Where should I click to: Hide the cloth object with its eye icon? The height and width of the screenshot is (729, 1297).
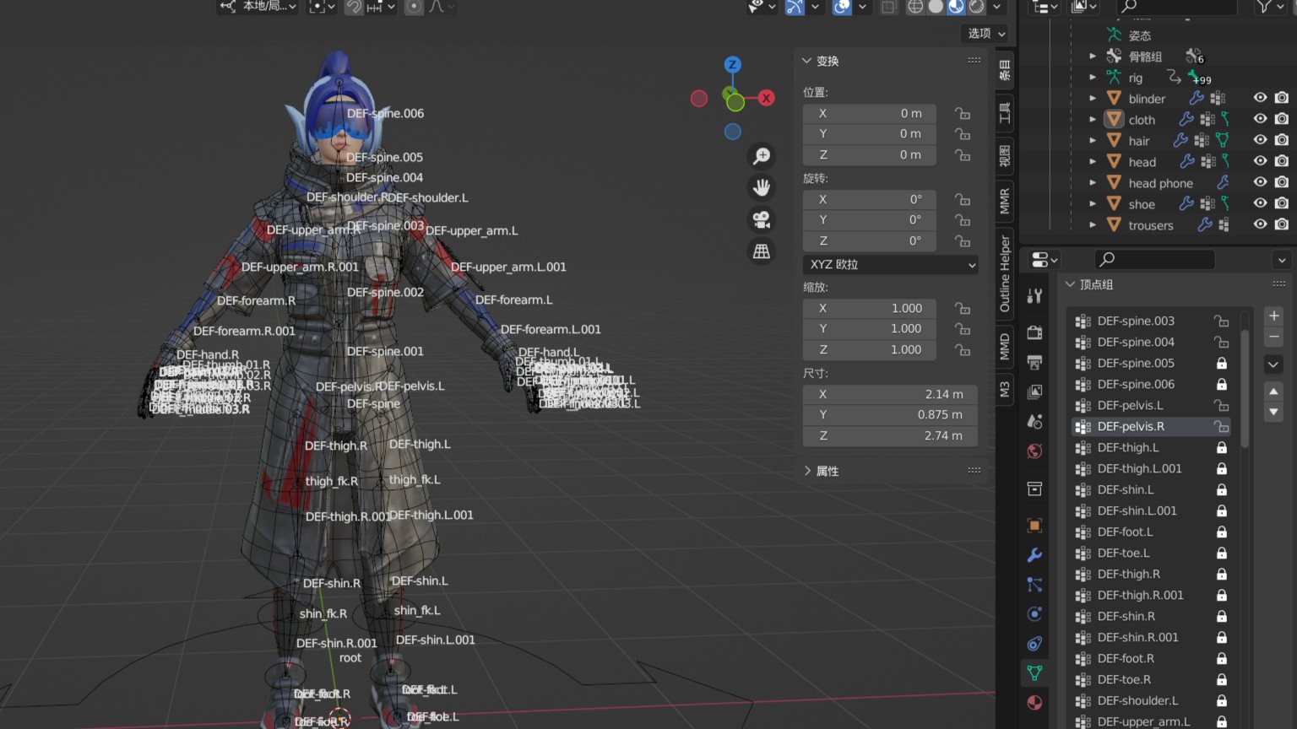[x=1260, y=120]
